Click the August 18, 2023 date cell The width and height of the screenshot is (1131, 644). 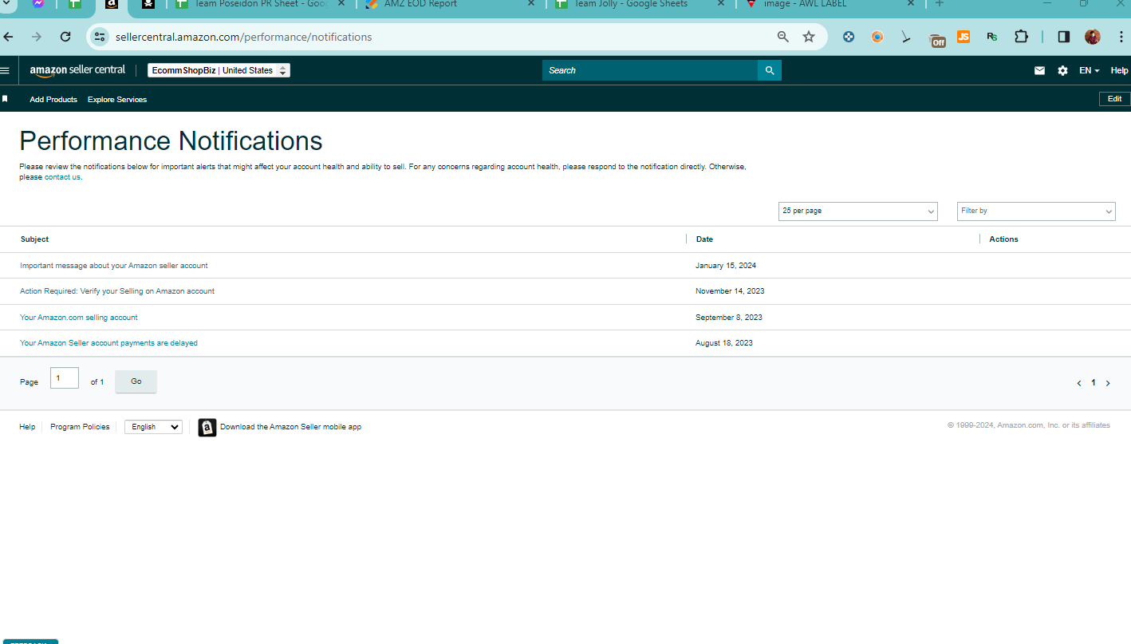coord(724,343)
